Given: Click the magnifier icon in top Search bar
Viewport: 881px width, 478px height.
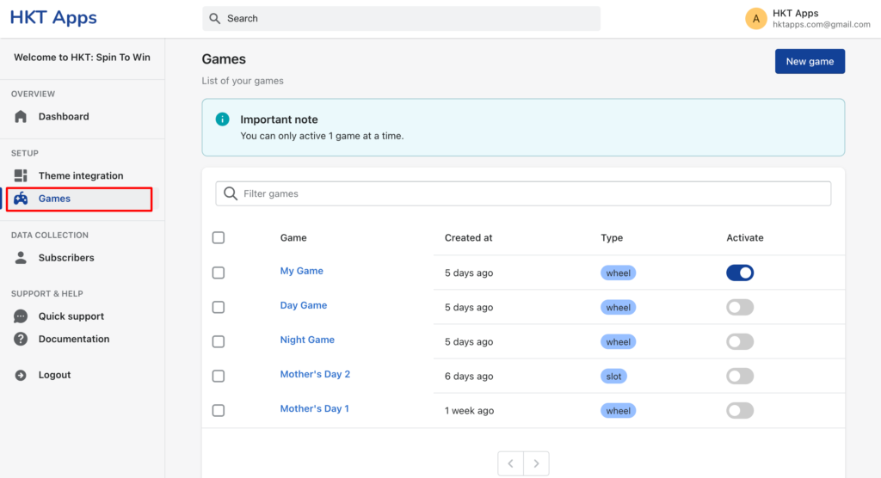Looking at the screenshot, I should pyautogui.click(x=214, y=19).
